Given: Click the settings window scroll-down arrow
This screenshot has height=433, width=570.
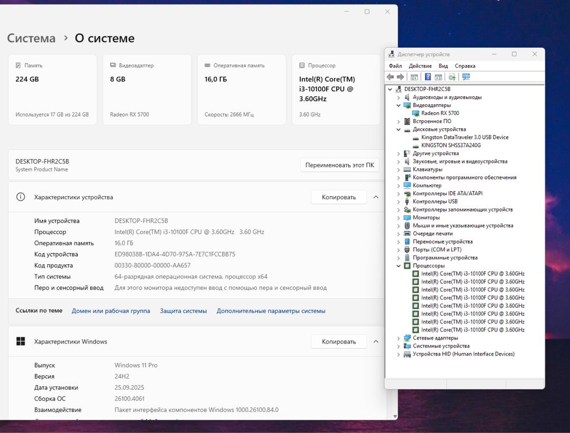Looking at the screenshot, I should pyautogui.click(x=395, y=416).
